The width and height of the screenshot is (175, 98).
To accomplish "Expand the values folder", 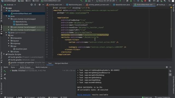I will coord(9,51).
